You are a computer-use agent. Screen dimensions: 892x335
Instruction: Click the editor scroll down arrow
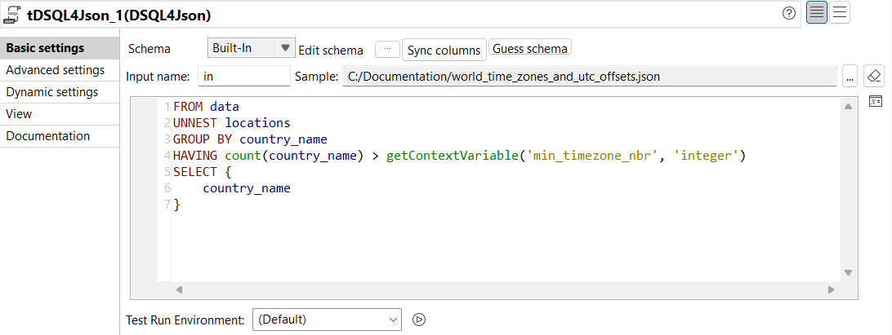point(848,272)
